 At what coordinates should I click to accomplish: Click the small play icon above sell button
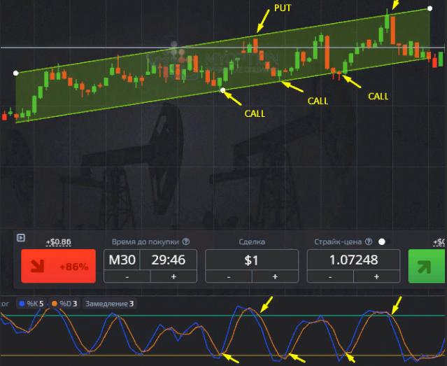(x=21, y=238)
